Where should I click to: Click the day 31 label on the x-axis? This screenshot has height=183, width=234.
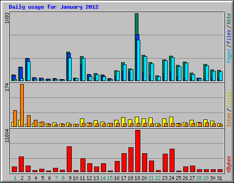point(219,178)
